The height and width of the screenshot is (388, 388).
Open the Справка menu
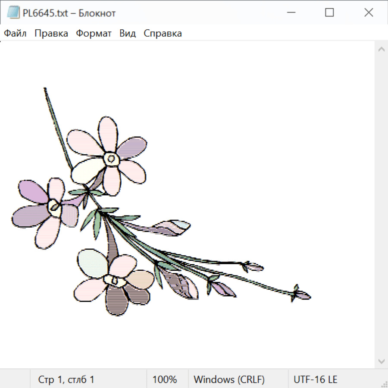163,34
